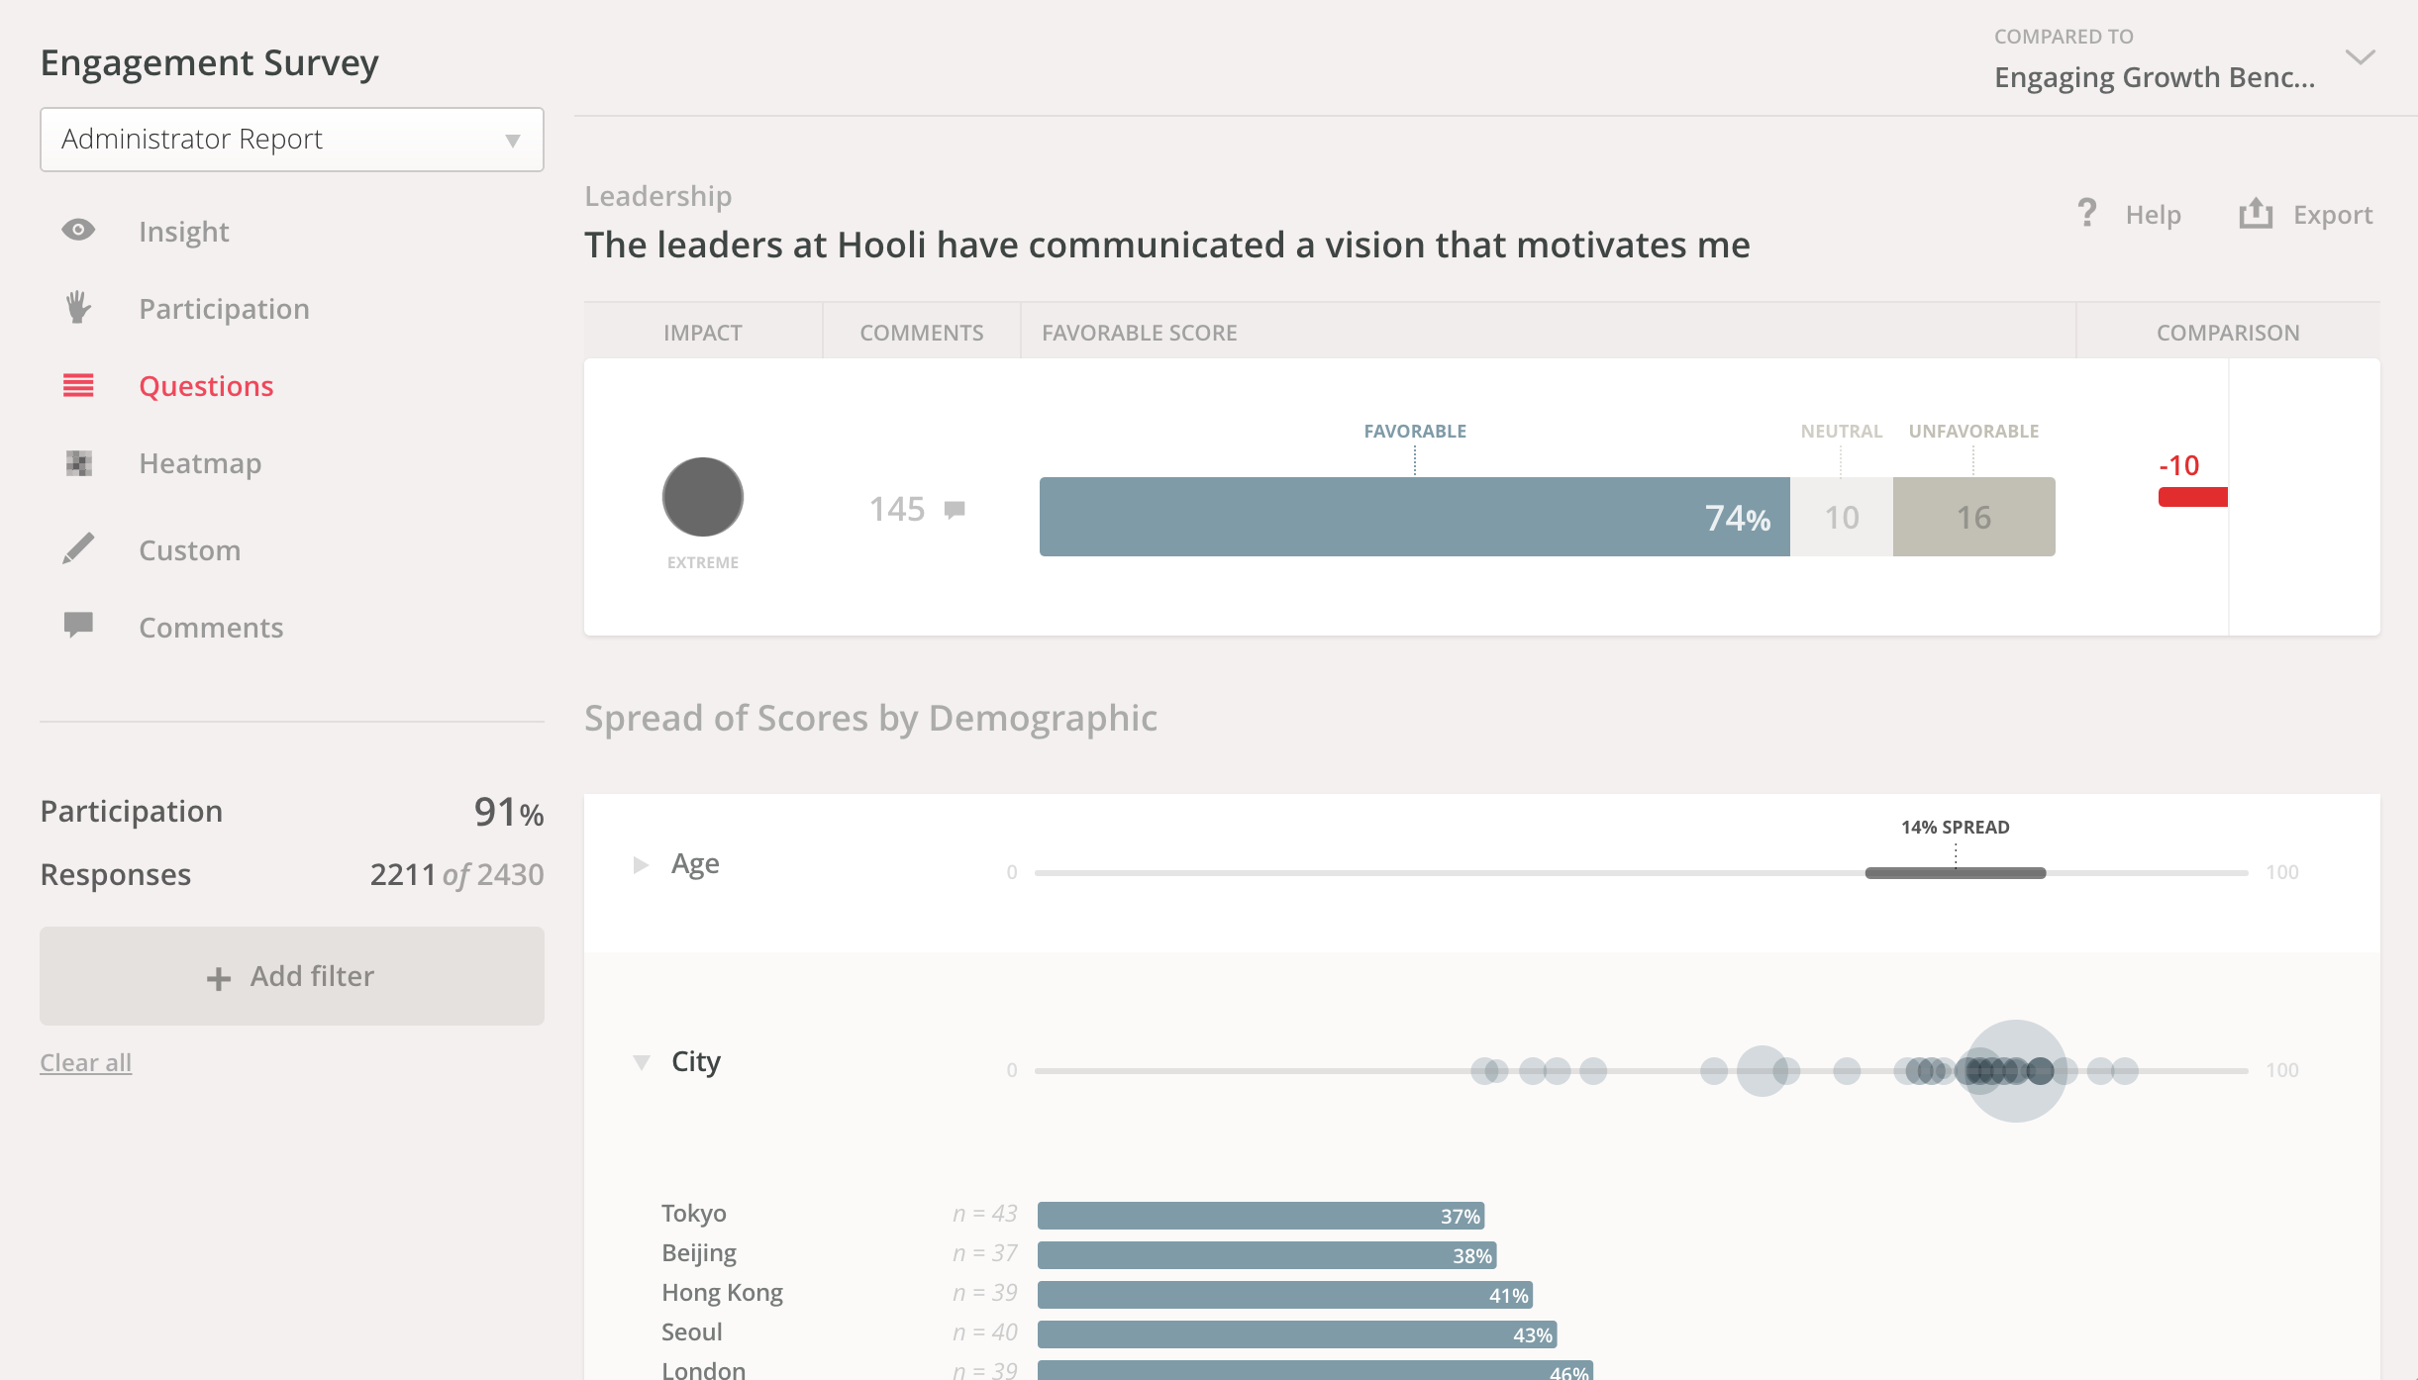Click the 2211 of 2430 responses value
This screenshot has width=2418, height=1380.
456,875
